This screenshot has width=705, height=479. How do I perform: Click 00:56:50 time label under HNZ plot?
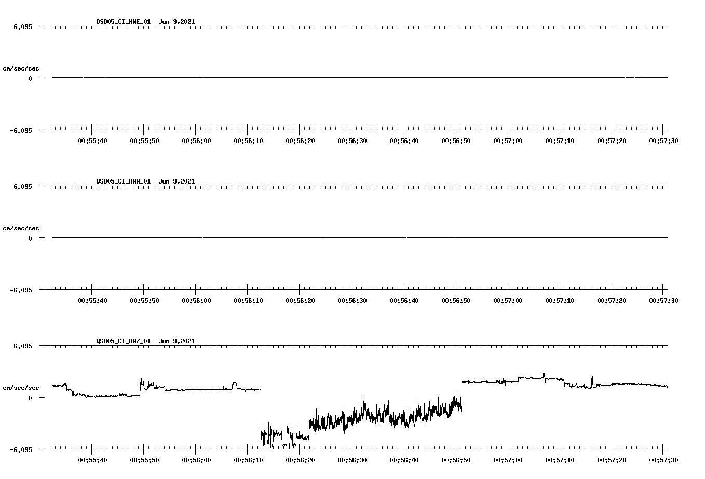[456, 460]
